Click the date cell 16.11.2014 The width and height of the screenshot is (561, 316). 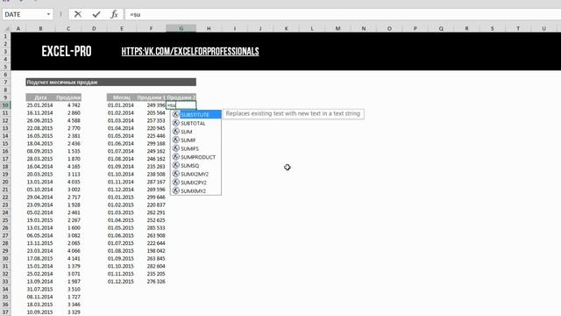point(39,113)
